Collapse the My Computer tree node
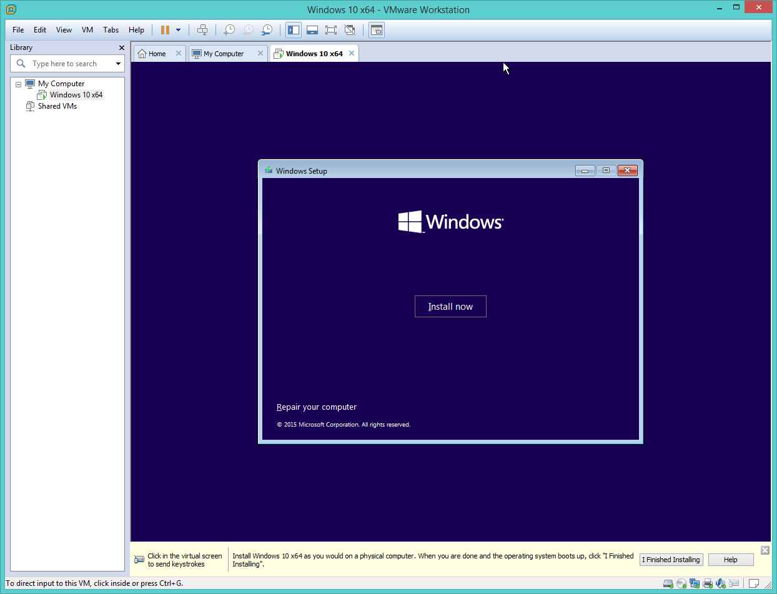 (18, 84)
